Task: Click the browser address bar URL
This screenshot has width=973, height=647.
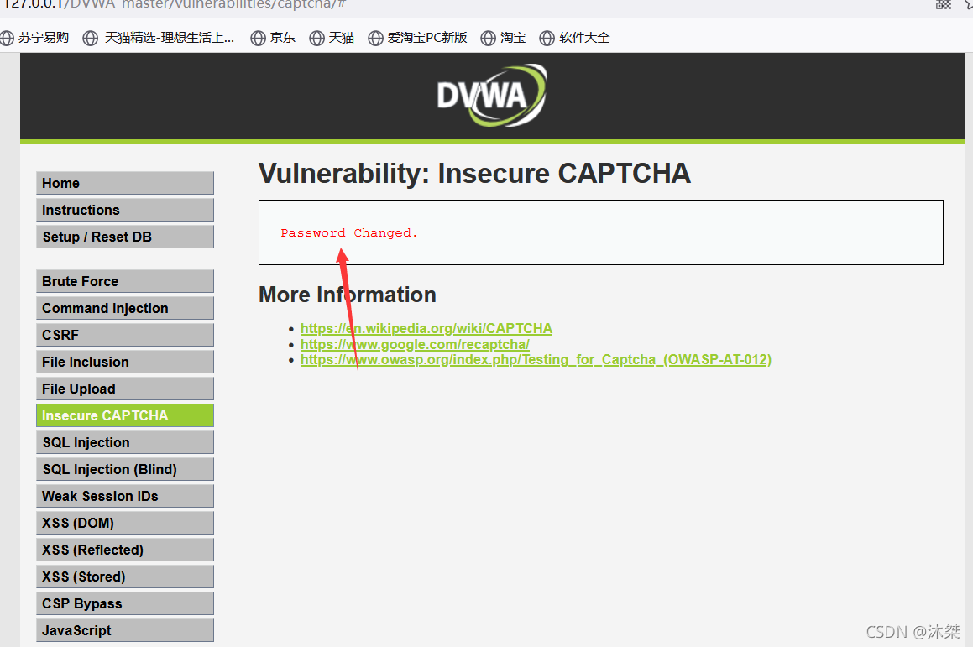Action: tap(175, 4)
